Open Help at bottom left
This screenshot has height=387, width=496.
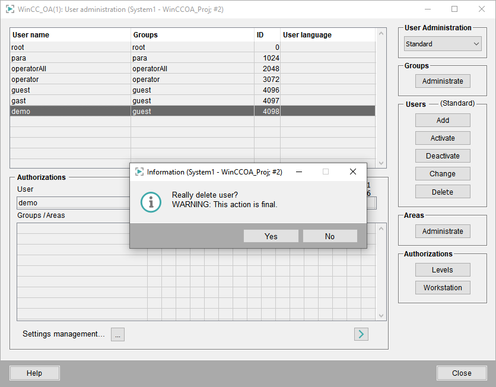pos(34,373)
